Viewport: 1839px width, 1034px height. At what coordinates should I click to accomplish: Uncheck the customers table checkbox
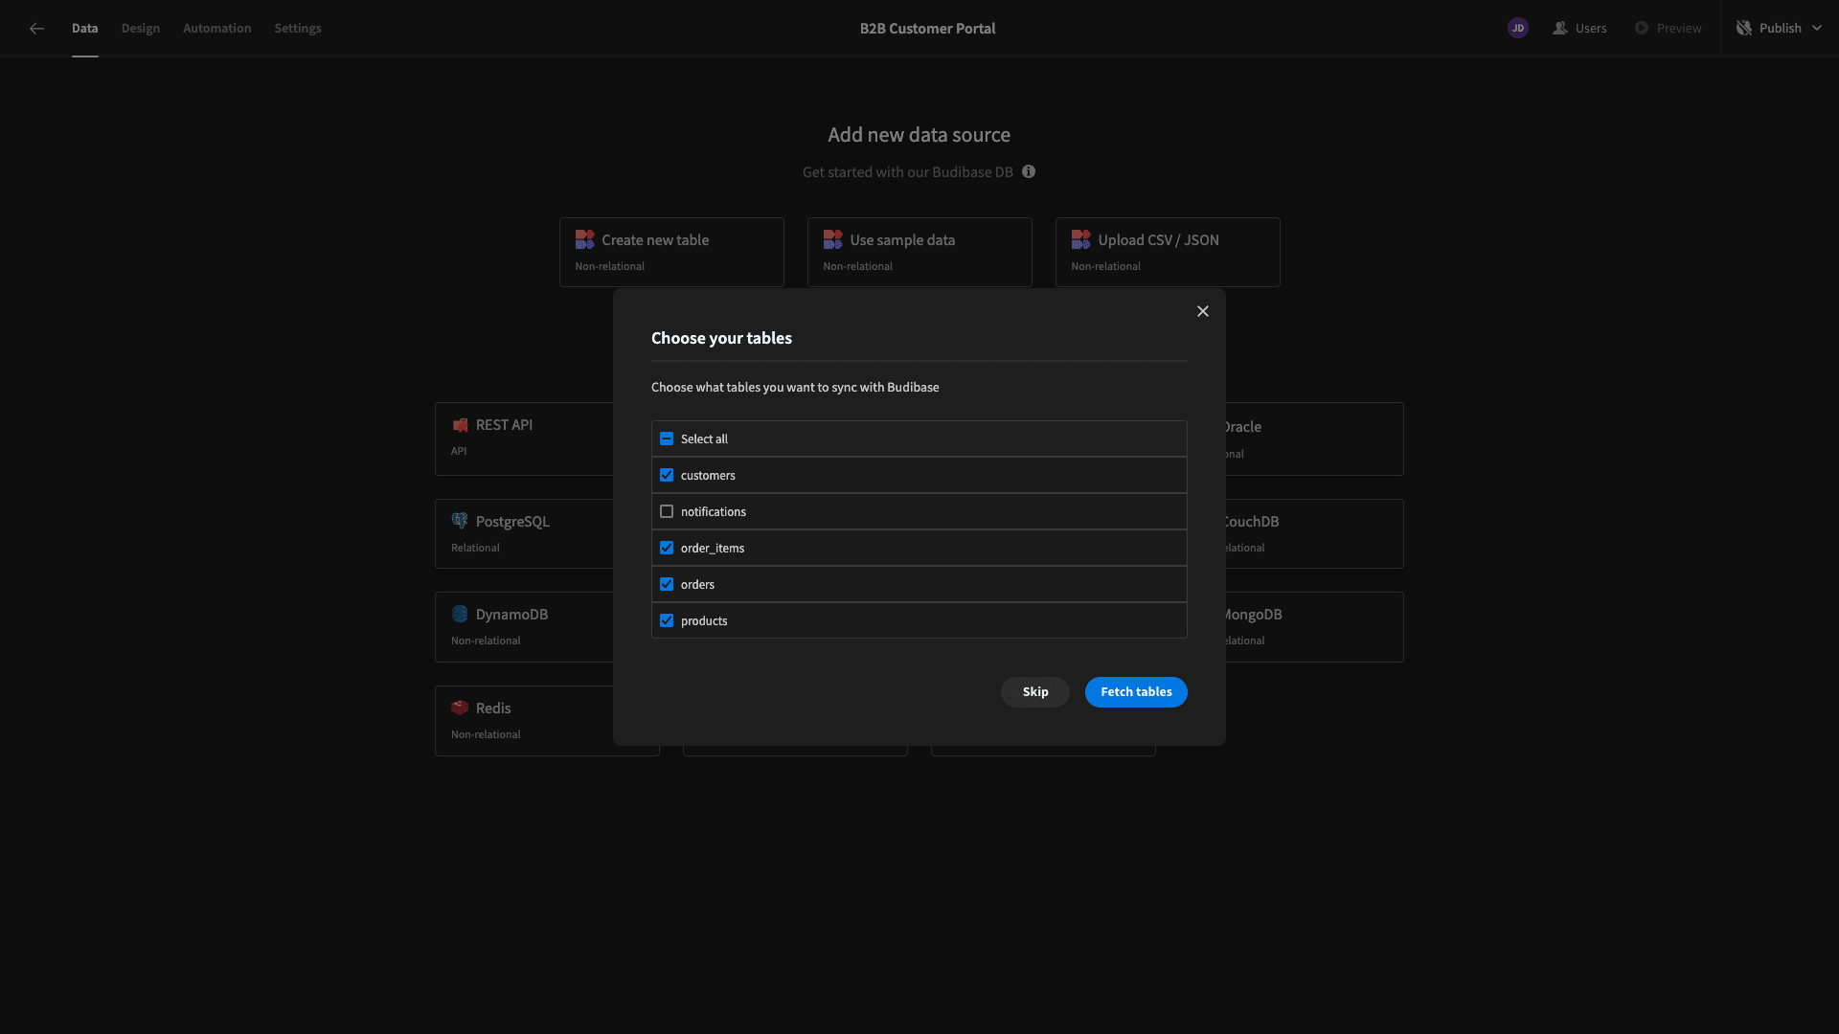(x=667, y=475)
